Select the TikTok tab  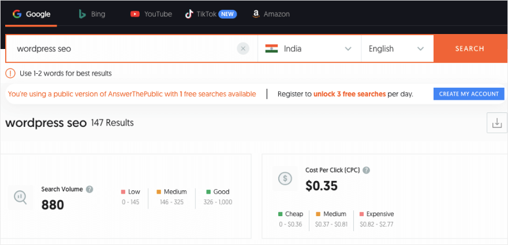(211, 14)
